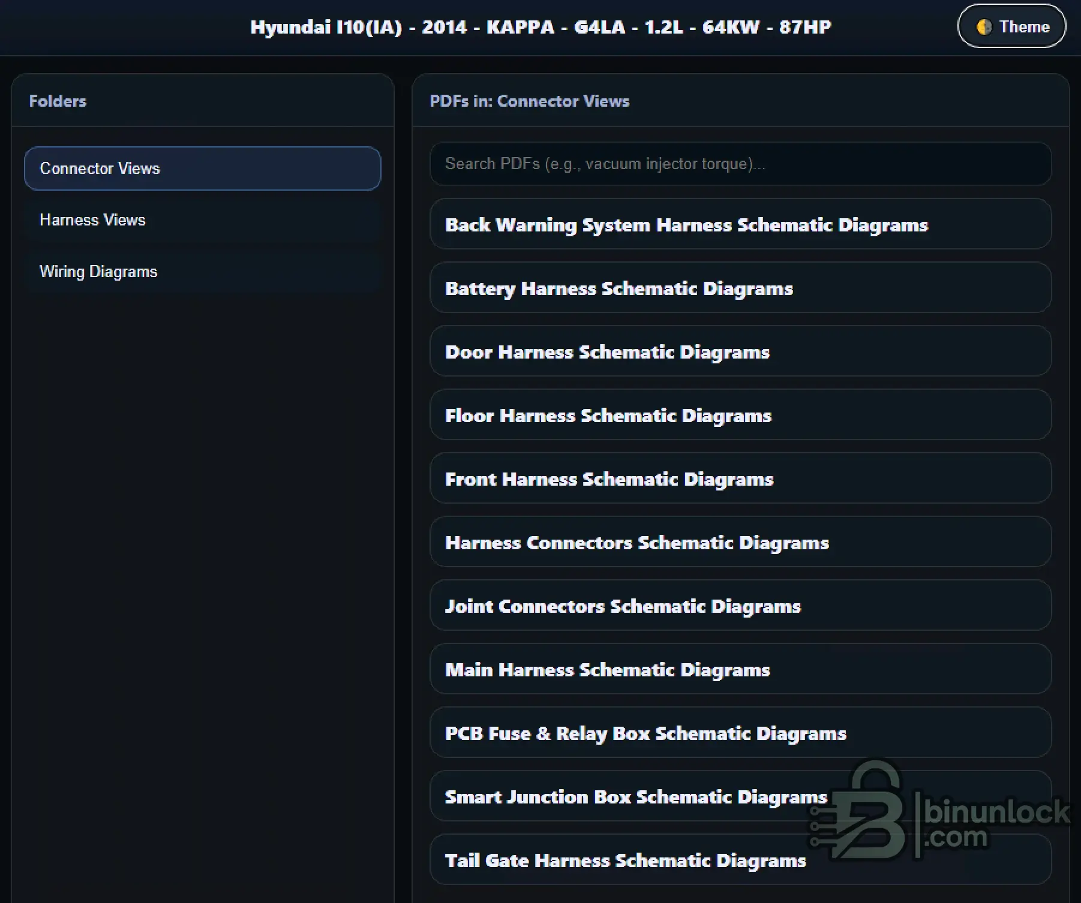Open Floor Harness Schematic Diagrams PDF

(x=740, y=415)
